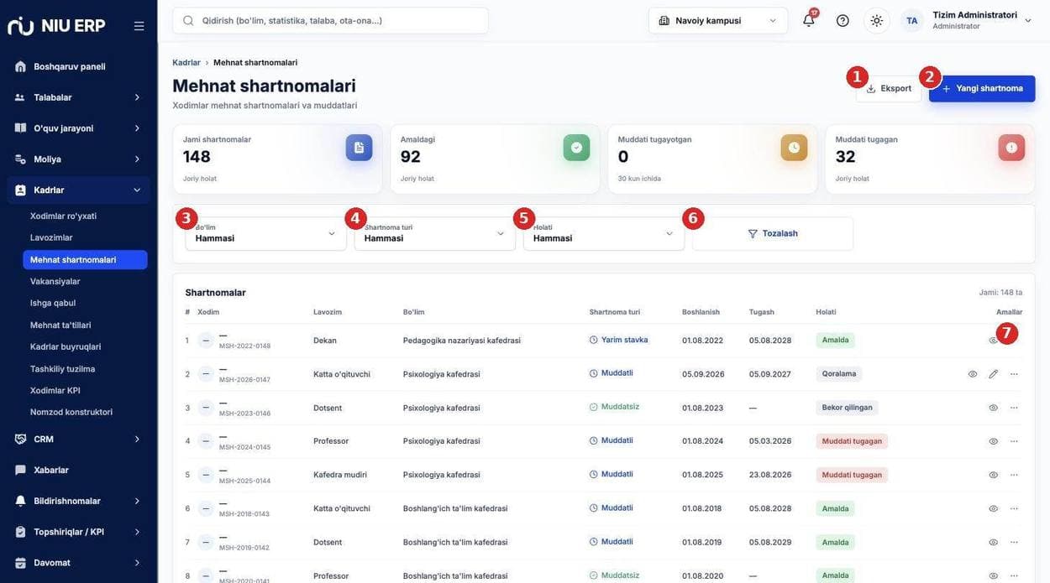The height and width of the screenshot is (583, 1050).
Task: View contract MSH-2026-0147 with the eye icon
Action: [x=973, y=374]
